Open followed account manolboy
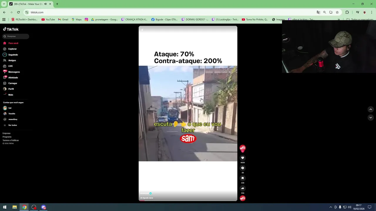This screenshot has width=376, height=211. click(x=11, y=119)
